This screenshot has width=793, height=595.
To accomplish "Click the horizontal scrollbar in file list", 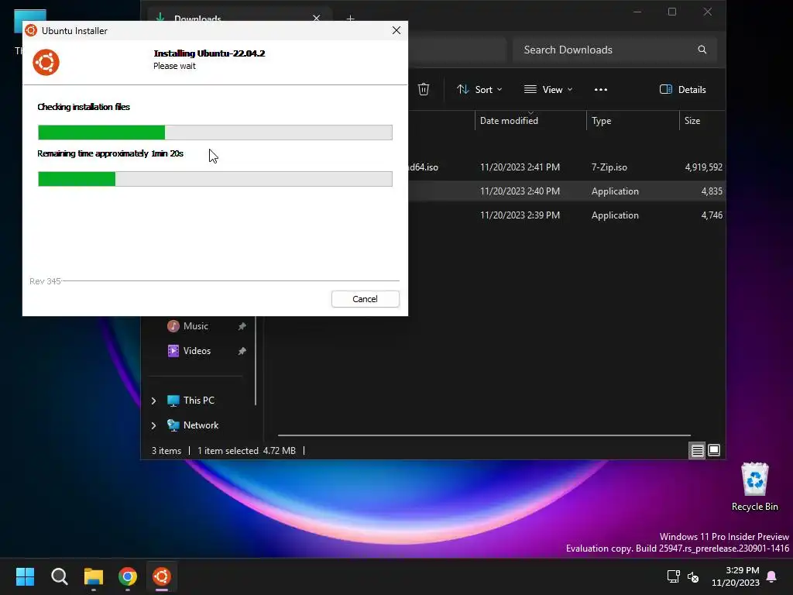I will (484, 435).
